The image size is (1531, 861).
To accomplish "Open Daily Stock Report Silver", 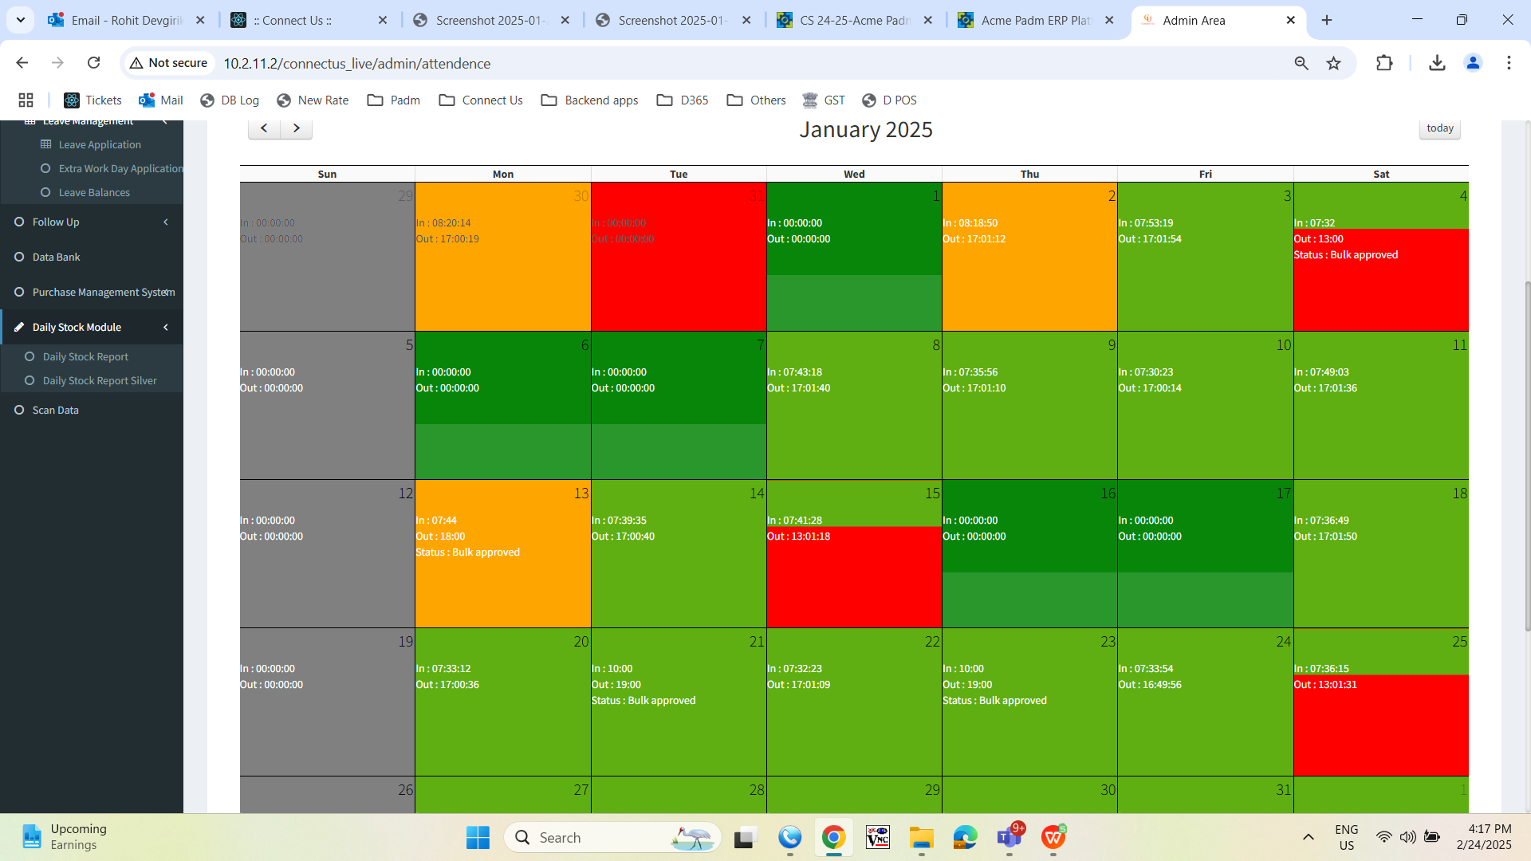I will point(100,380).
